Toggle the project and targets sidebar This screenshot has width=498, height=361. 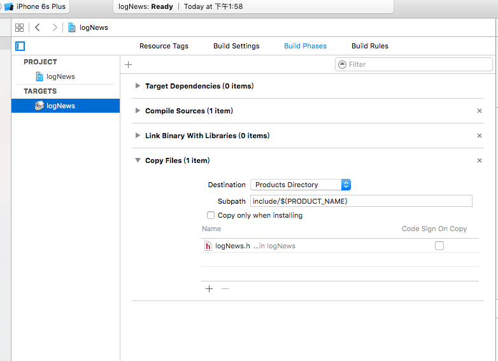[20, 46]
